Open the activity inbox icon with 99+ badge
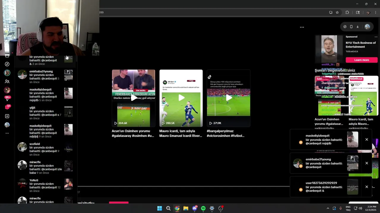The height and width of the screenshot is (213, 380). (7, 99)
